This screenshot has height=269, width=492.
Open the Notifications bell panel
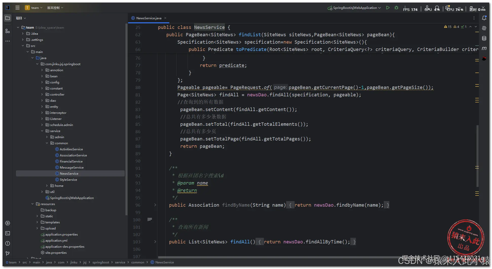(x=484, y=18)
